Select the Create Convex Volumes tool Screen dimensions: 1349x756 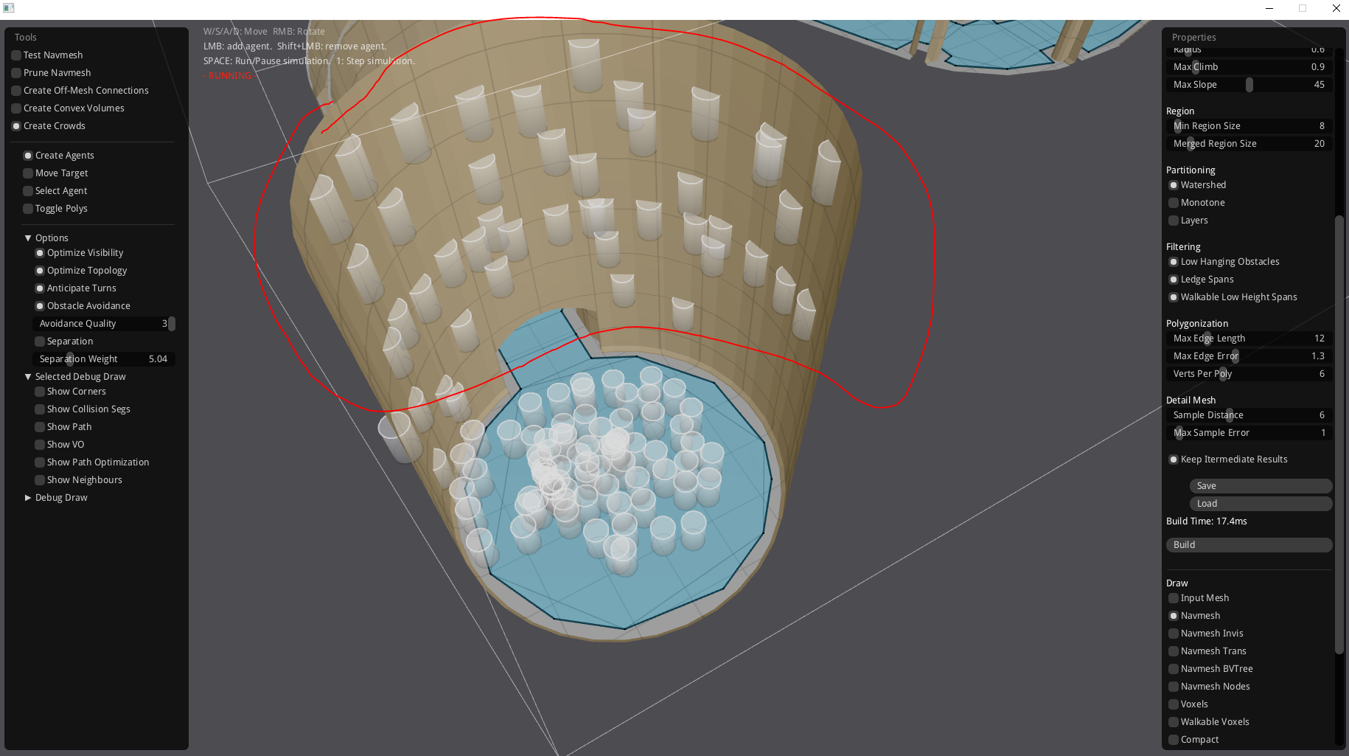(x=16, y=108)
